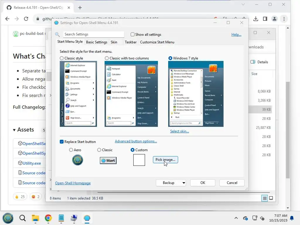Switch to the Taskbar tab

point(131,42)
